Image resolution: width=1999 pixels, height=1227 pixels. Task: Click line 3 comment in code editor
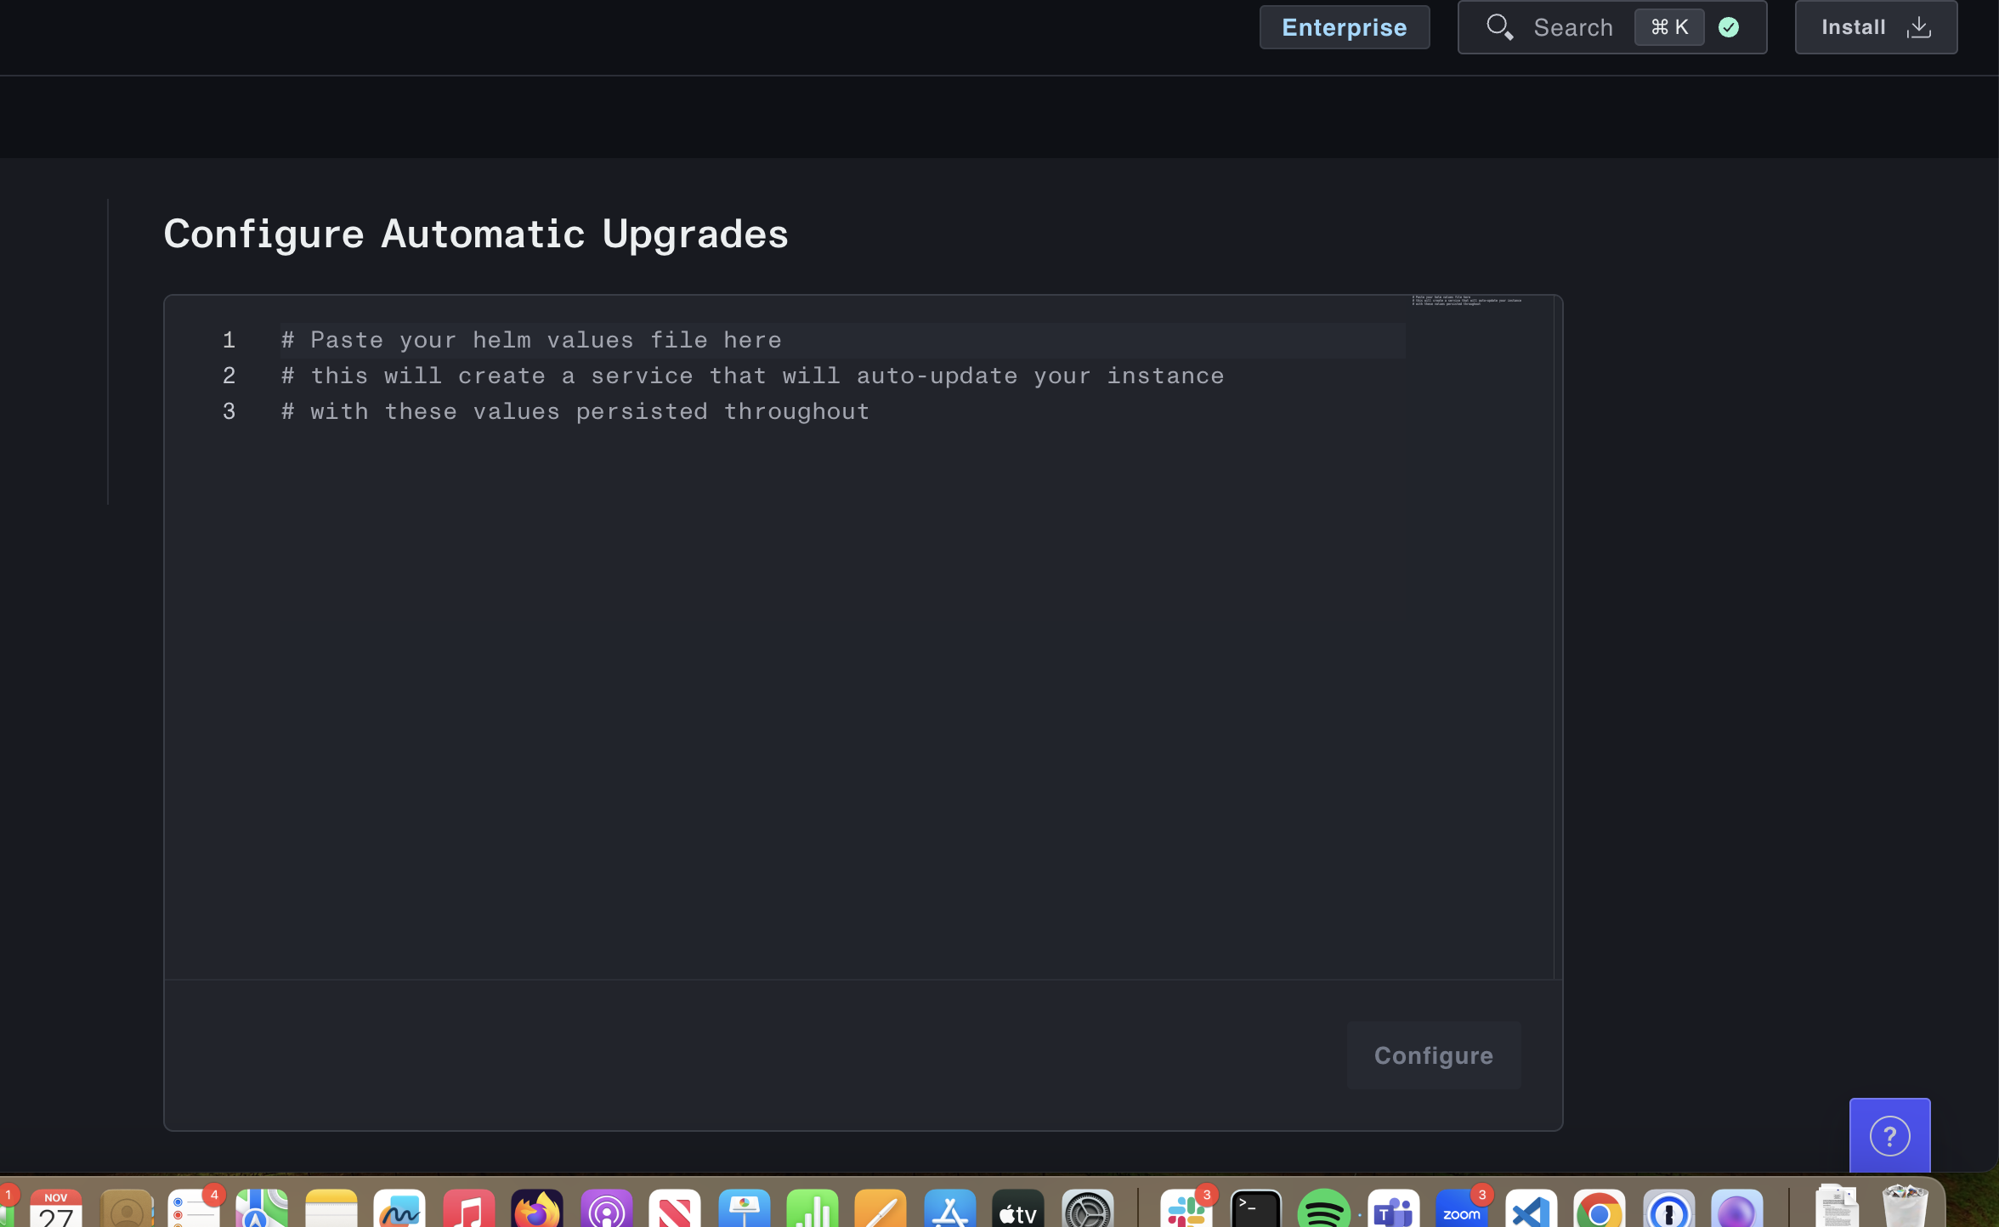click(575, 412)
